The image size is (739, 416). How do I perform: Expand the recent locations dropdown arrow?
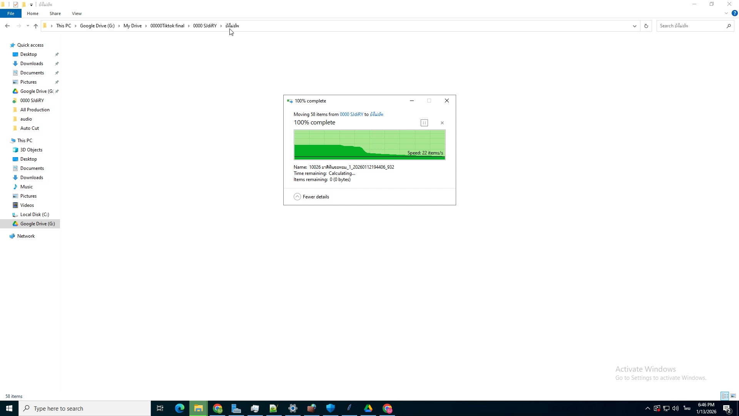pyautogui.click(x=28, y=26)
